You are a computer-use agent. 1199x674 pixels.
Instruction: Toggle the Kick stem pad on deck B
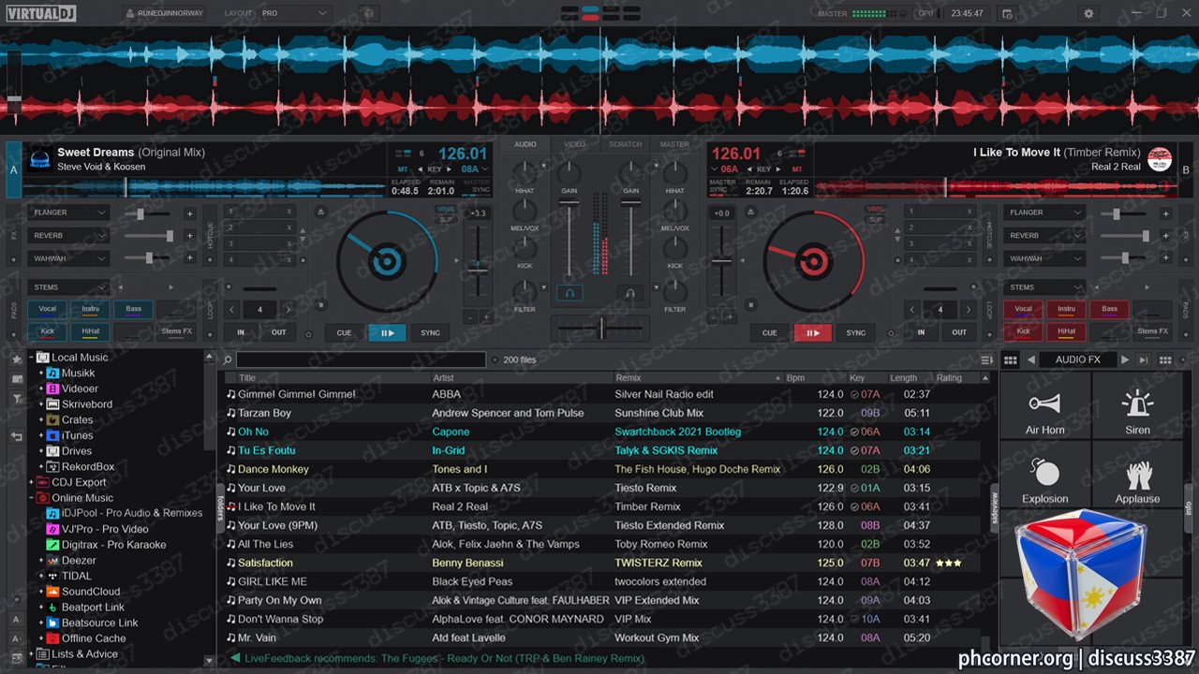(1023, 330)
